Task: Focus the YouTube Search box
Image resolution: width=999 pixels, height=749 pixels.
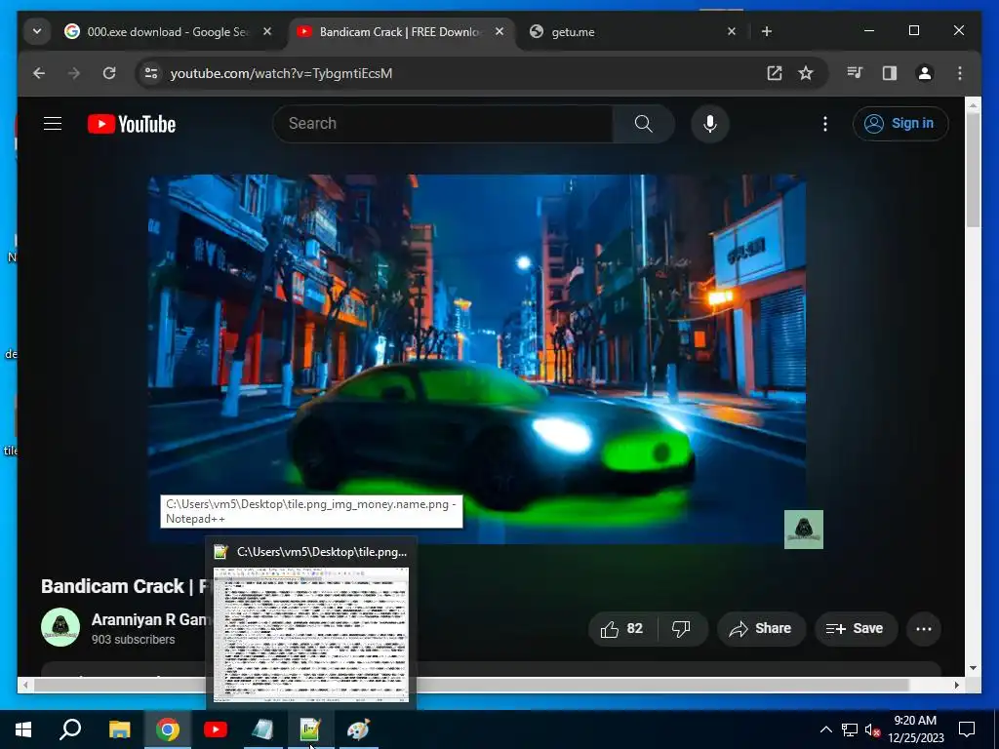Action: (x=443, y=124)
